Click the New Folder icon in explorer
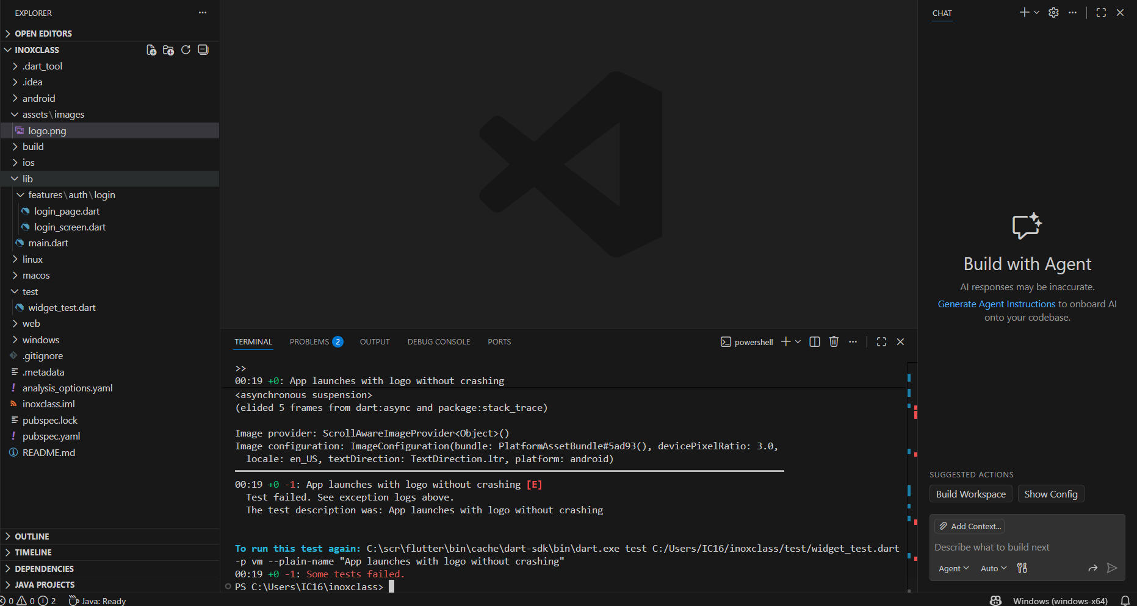1137x606 pixels. coord(168,50)
